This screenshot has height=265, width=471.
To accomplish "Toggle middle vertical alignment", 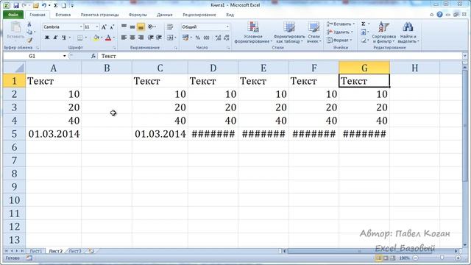I will pos(132,27).
